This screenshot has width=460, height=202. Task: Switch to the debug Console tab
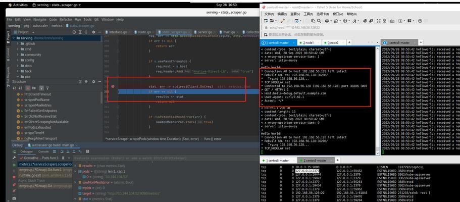tap(43, 151)
